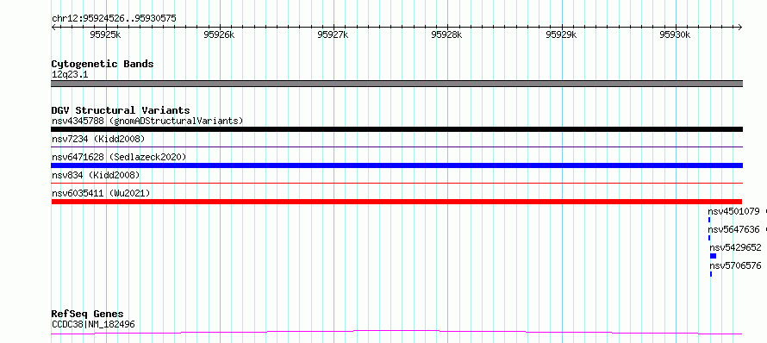This screenshot has height=343, width=767.
Task: Click the blue nsv6471628 variant bar
Action: (396, 165)
